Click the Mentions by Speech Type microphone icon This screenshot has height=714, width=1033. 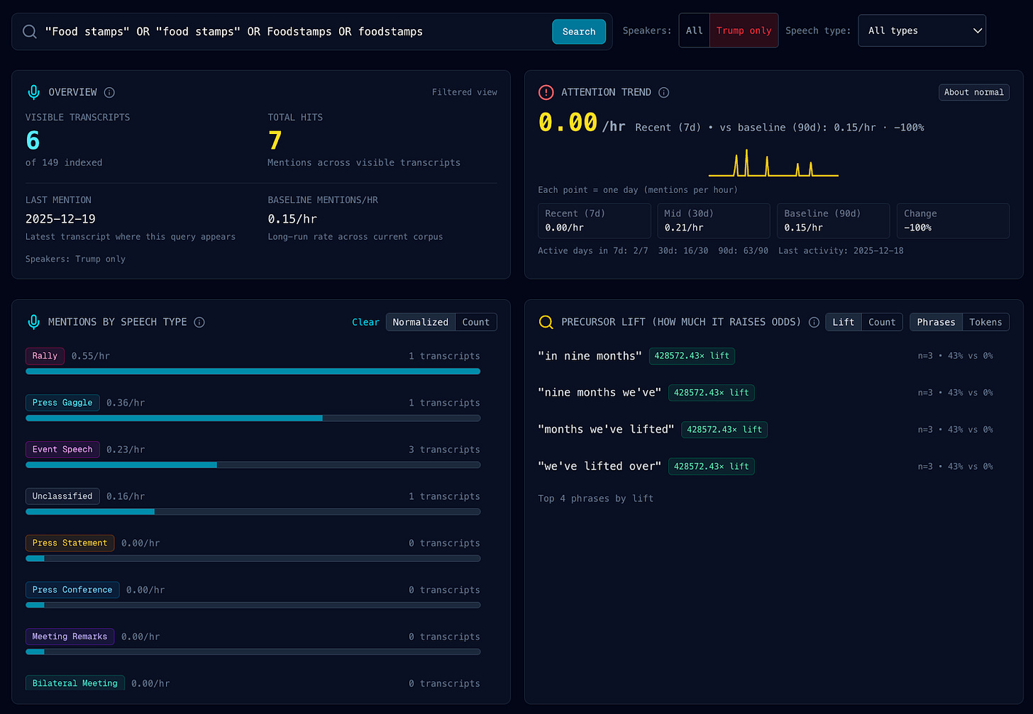click(x=33, y=322)
